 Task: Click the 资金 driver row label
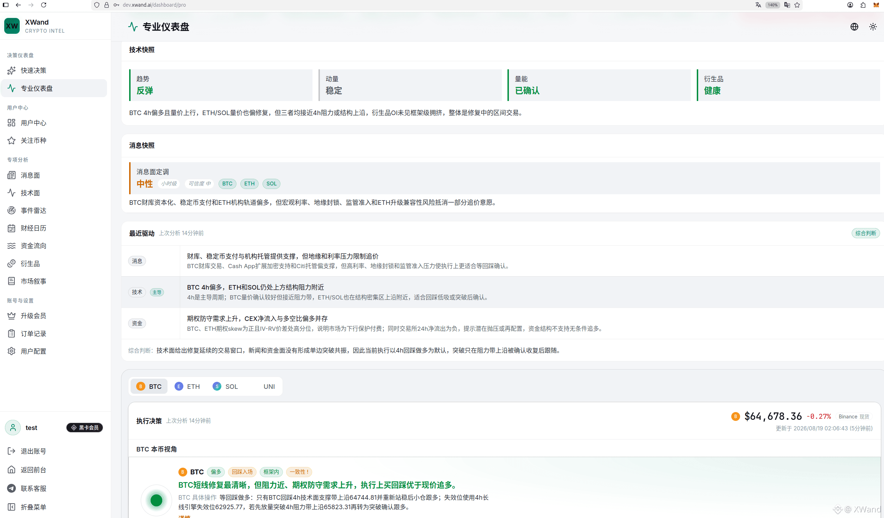click(137, 323)
